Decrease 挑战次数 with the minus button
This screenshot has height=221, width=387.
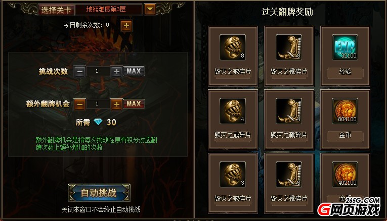[80, 72]
